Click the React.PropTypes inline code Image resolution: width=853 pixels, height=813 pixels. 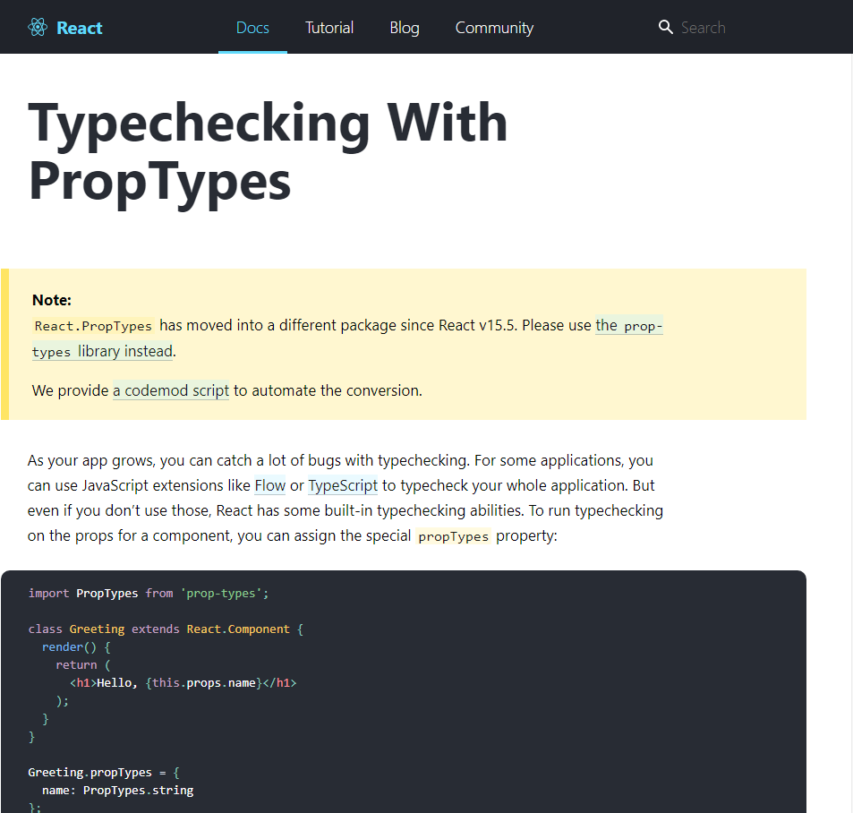point(93,326)
